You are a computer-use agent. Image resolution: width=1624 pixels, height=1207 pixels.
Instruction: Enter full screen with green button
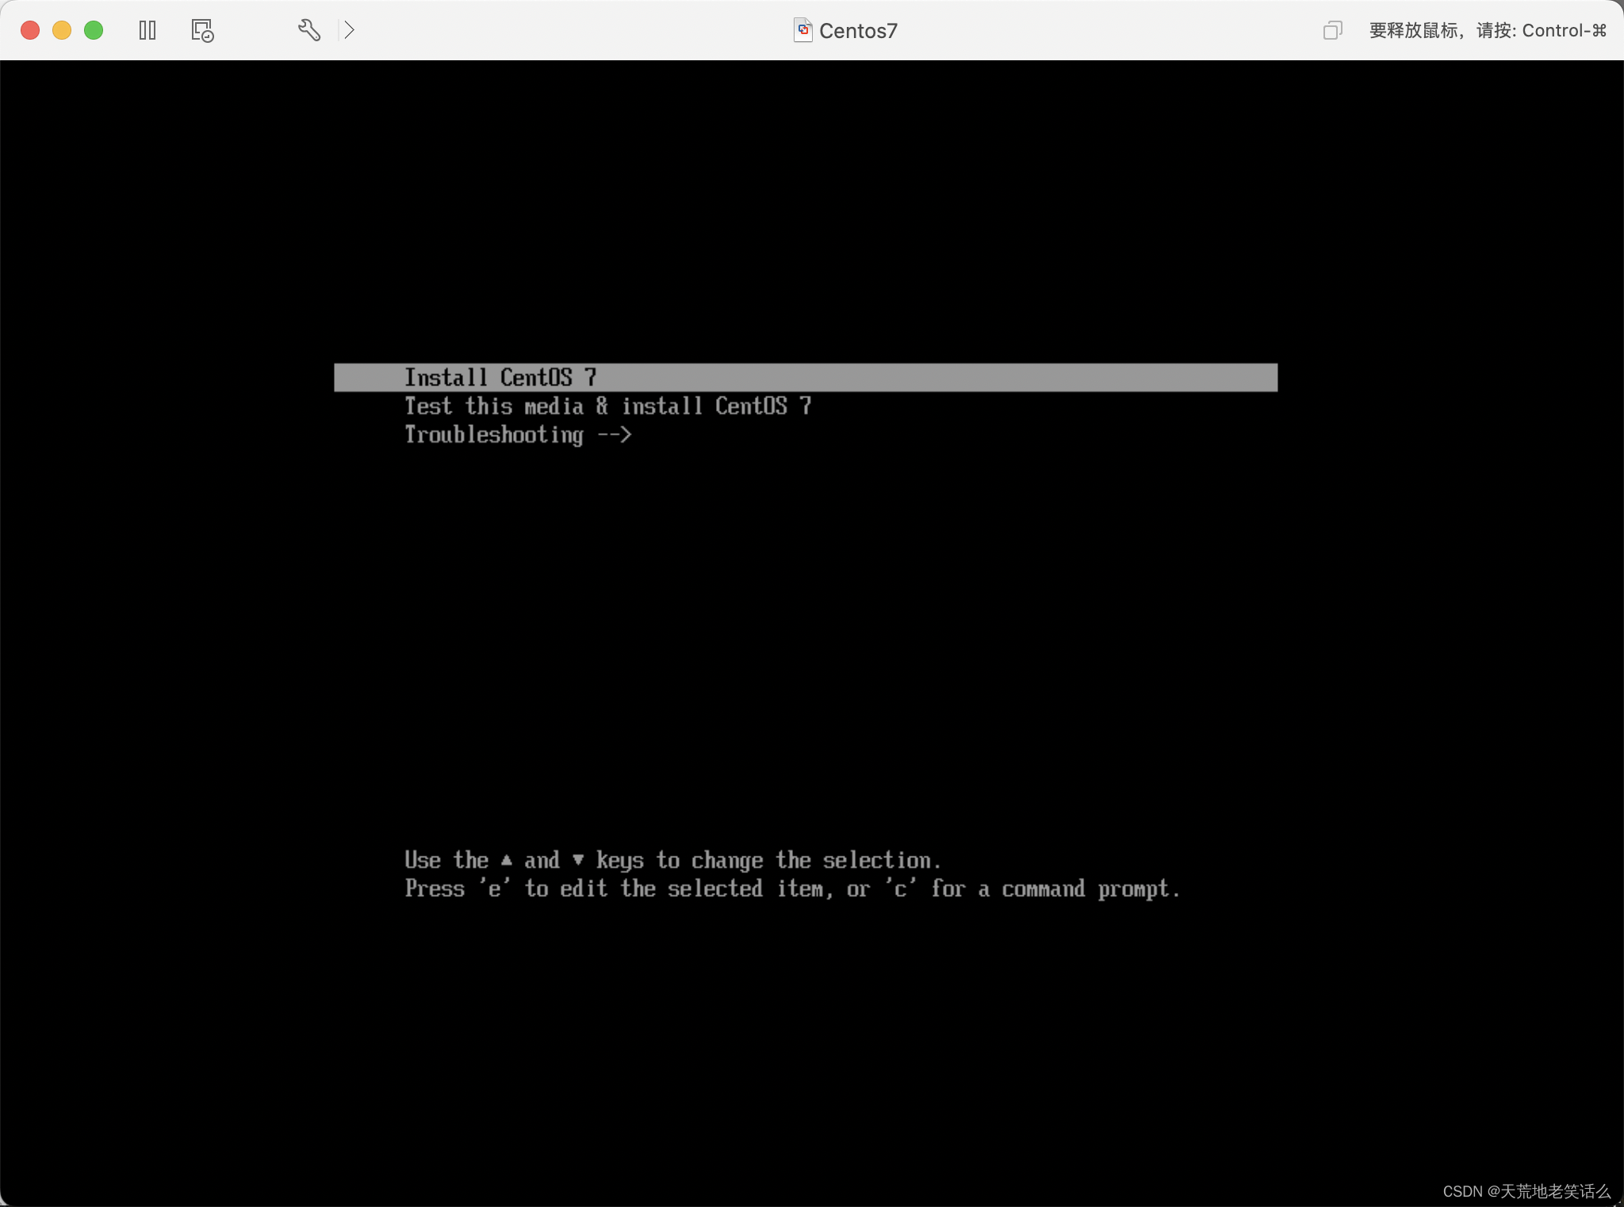tap(94, 30)
